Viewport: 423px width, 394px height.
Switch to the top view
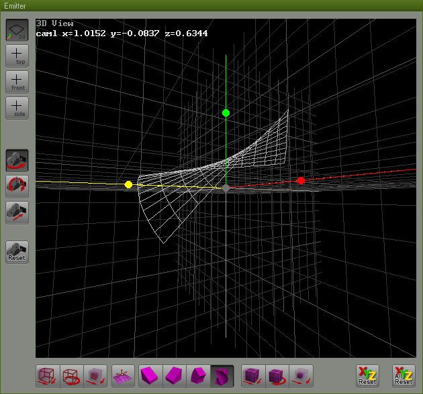(17, 56)
